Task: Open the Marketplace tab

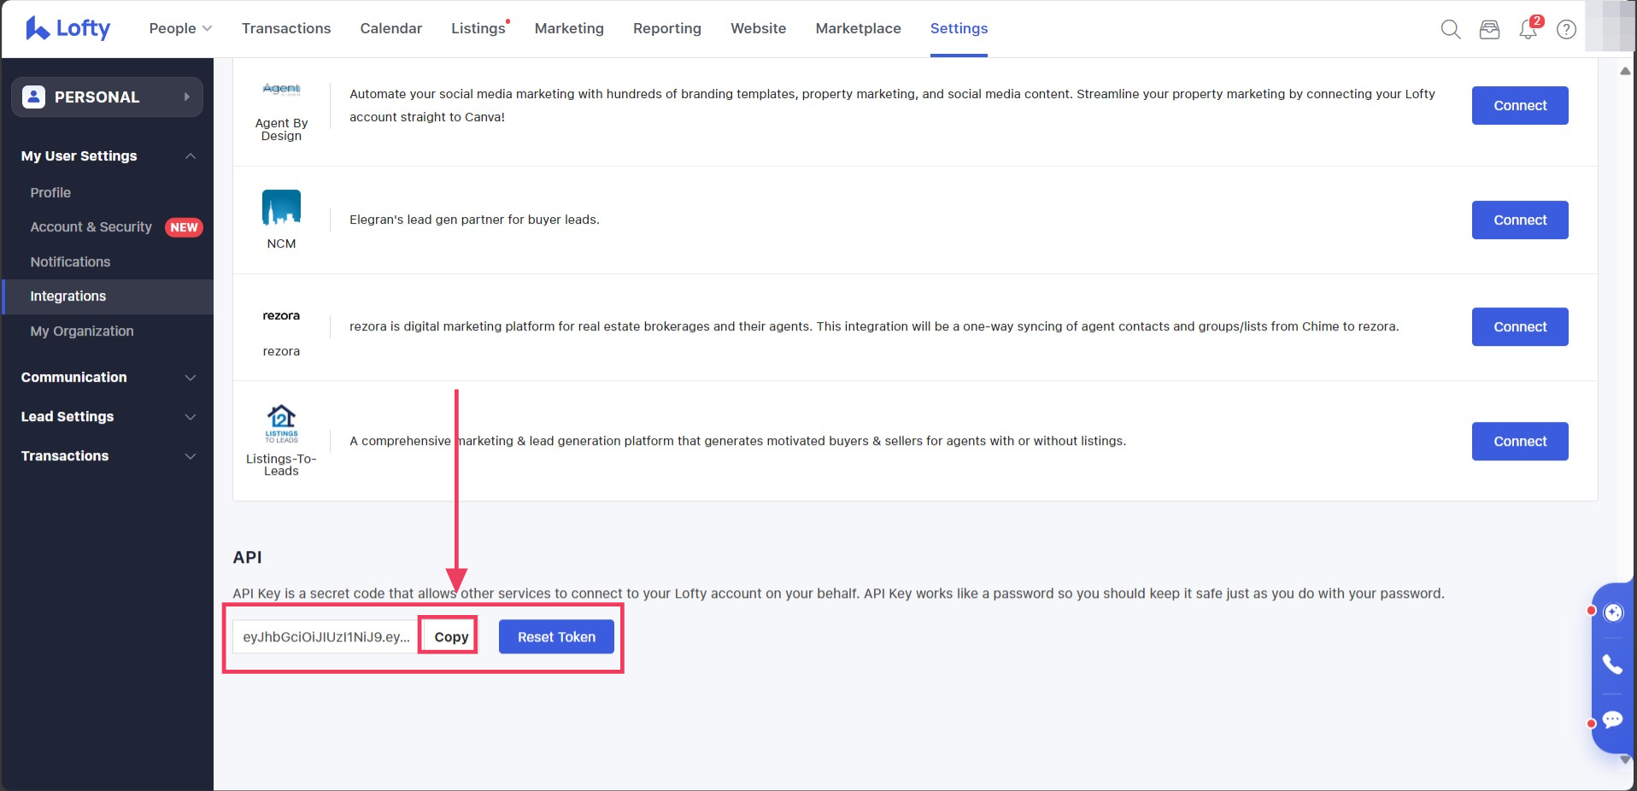Action: [x=858, y=28]
